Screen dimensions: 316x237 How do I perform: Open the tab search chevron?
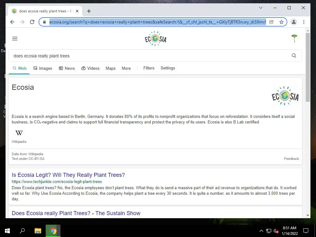(260, 8)
